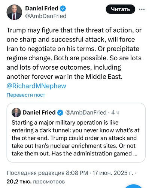Screen dimensions: 152x188
Task: Open the @RichardMNephew mention link
Action: 36,86
